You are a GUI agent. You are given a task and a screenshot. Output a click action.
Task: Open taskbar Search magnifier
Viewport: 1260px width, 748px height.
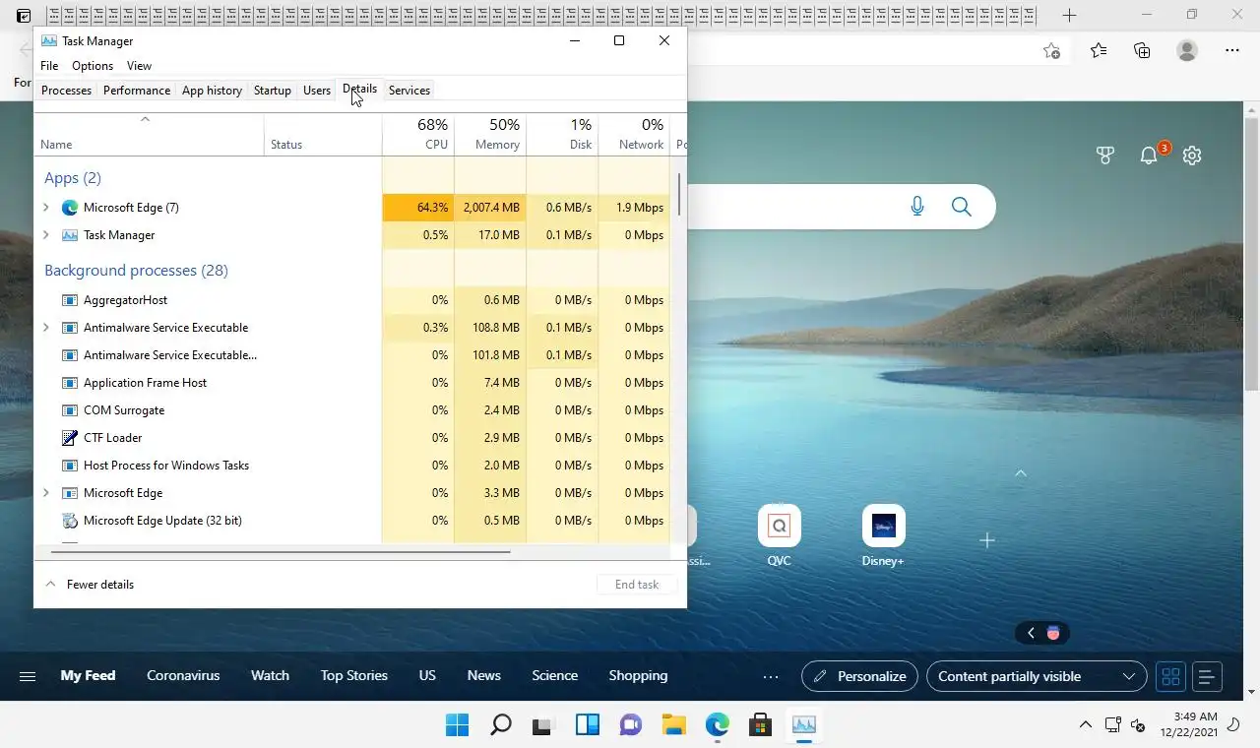click(501, 725)
